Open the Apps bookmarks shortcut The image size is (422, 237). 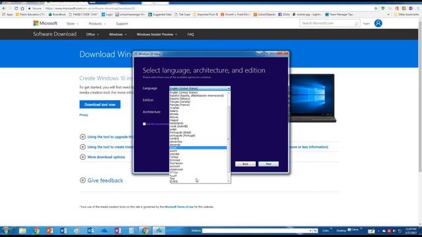[x=7, y=14]
